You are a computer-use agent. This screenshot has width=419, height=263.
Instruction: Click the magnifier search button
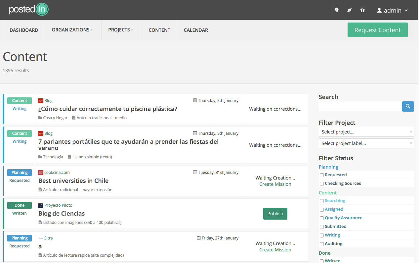click(408, 106)
